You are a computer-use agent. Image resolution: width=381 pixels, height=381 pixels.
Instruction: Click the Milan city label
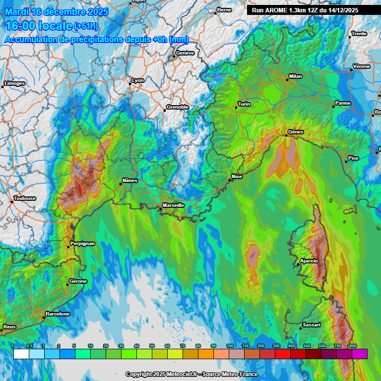click(x=296, y=76)
